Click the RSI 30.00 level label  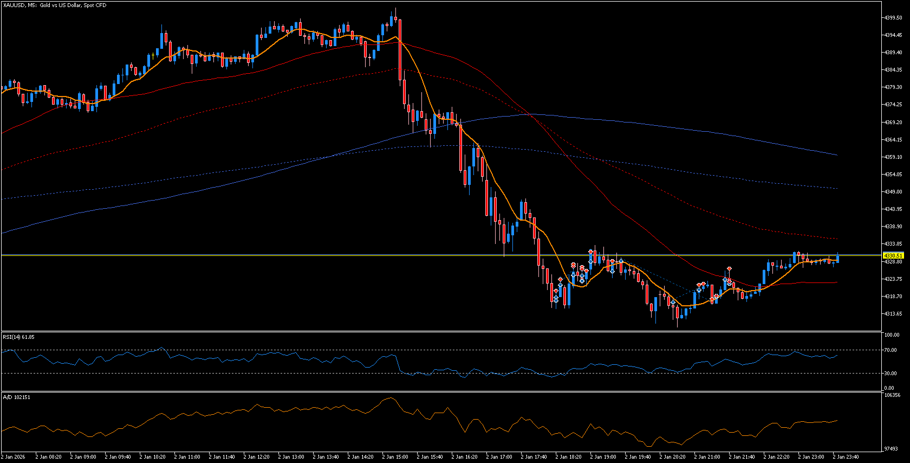tap(890, 373)
